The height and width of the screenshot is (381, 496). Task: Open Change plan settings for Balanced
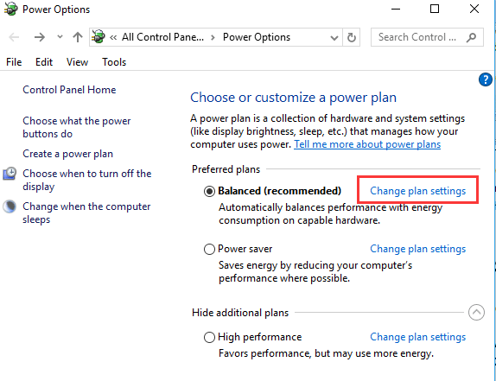(x=418, y=191)
